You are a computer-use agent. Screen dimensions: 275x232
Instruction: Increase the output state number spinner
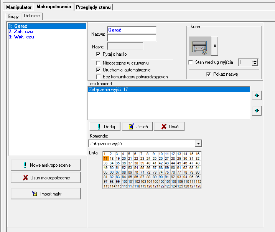pyautogui.click(x=255, y=61)
